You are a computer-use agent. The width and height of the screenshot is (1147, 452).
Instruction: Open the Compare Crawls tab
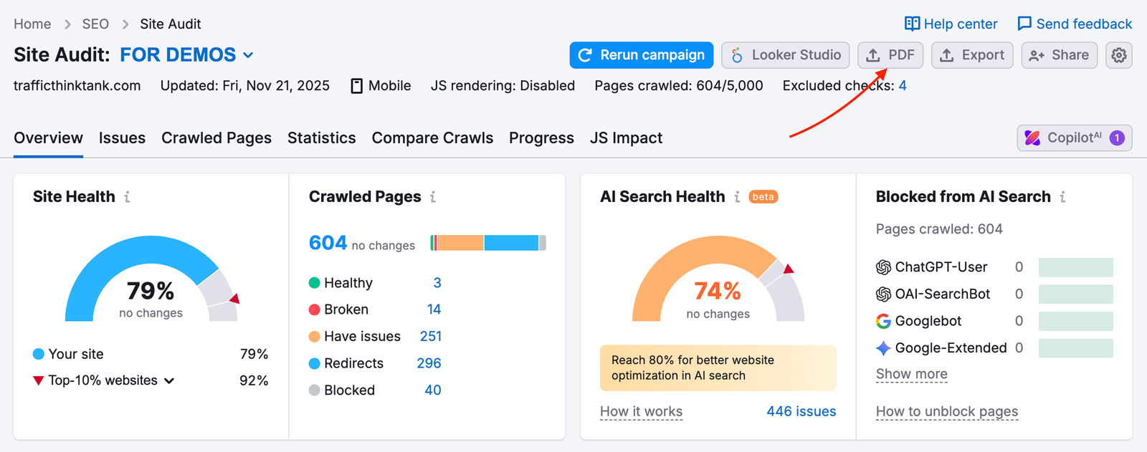pos(432,138)
